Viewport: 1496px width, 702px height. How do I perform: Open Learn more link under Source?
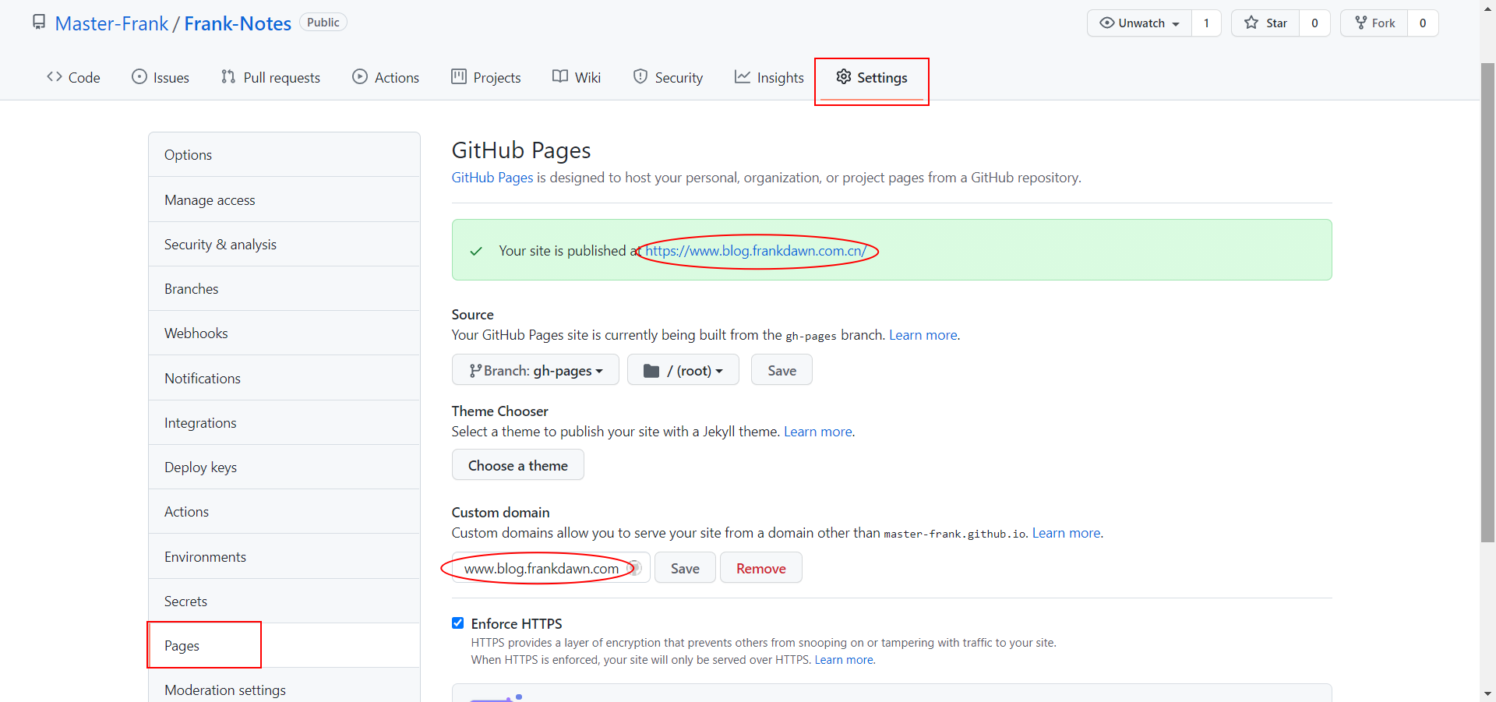(x=923, y=335)
